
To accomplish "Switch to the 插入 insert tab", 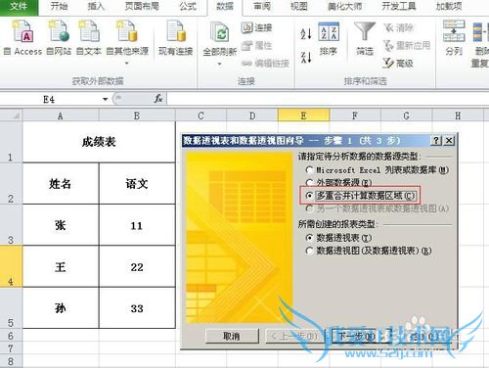I will coord(96,7).
